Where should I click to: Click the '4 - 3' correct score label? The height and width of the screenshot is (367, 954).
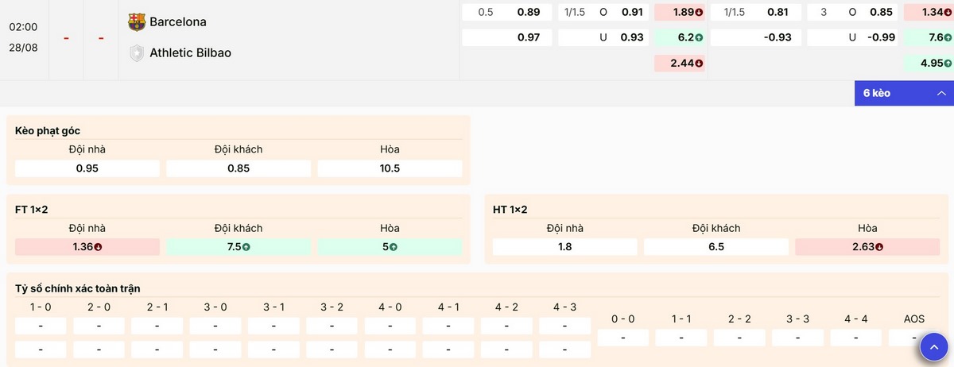565,307
